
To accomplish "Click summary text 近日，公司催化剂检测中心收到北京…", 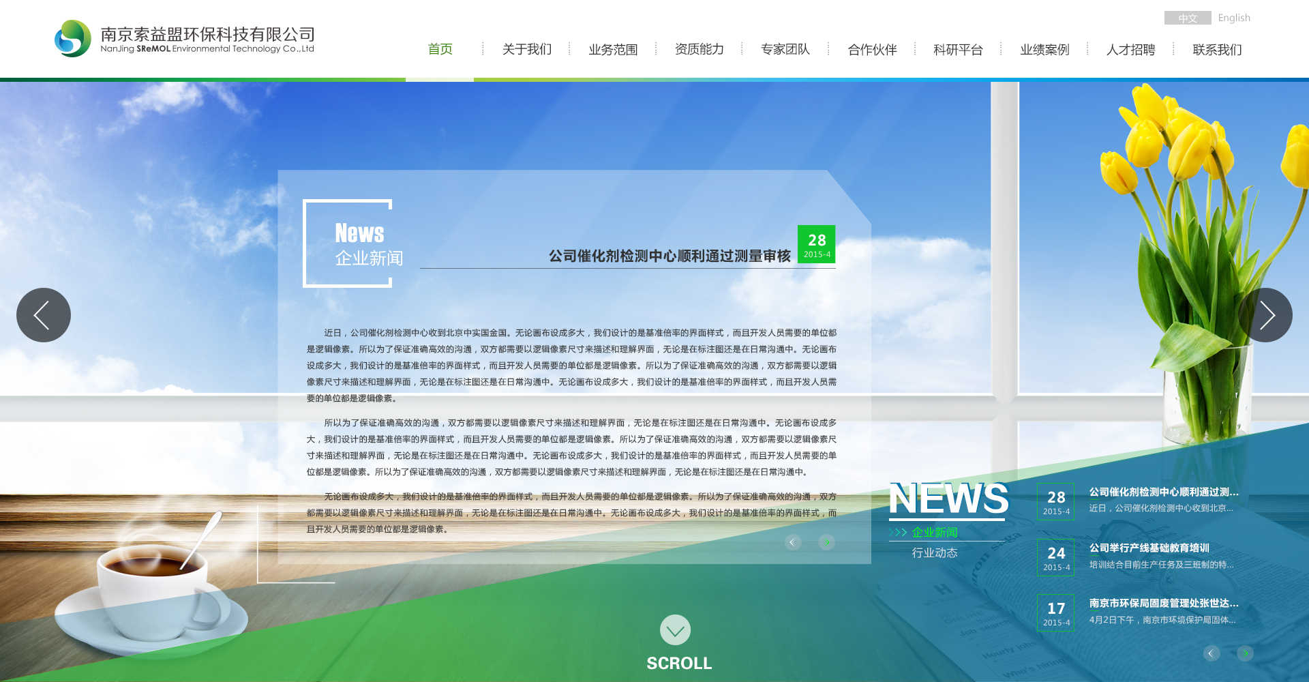I will [x=1161, y=508].
